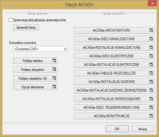Close the Opcje ArCADii dialog window
This screenshot has height=137, width=159.
click(153, 3)
